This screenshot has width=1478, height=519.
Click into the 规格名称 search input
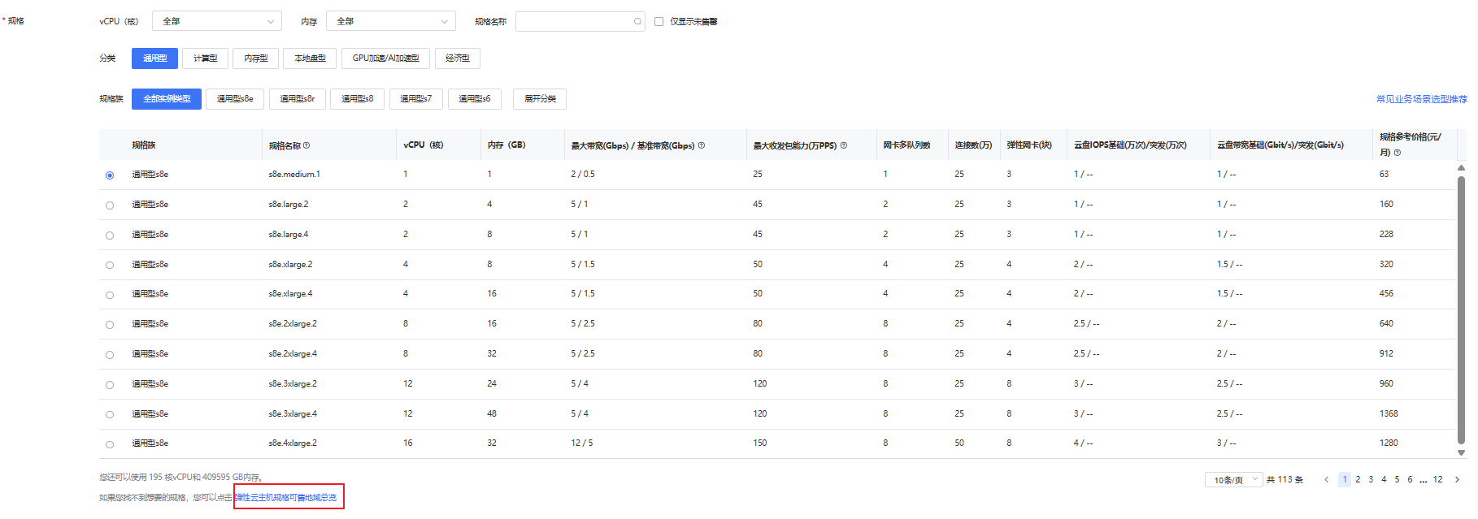point(574,22)
